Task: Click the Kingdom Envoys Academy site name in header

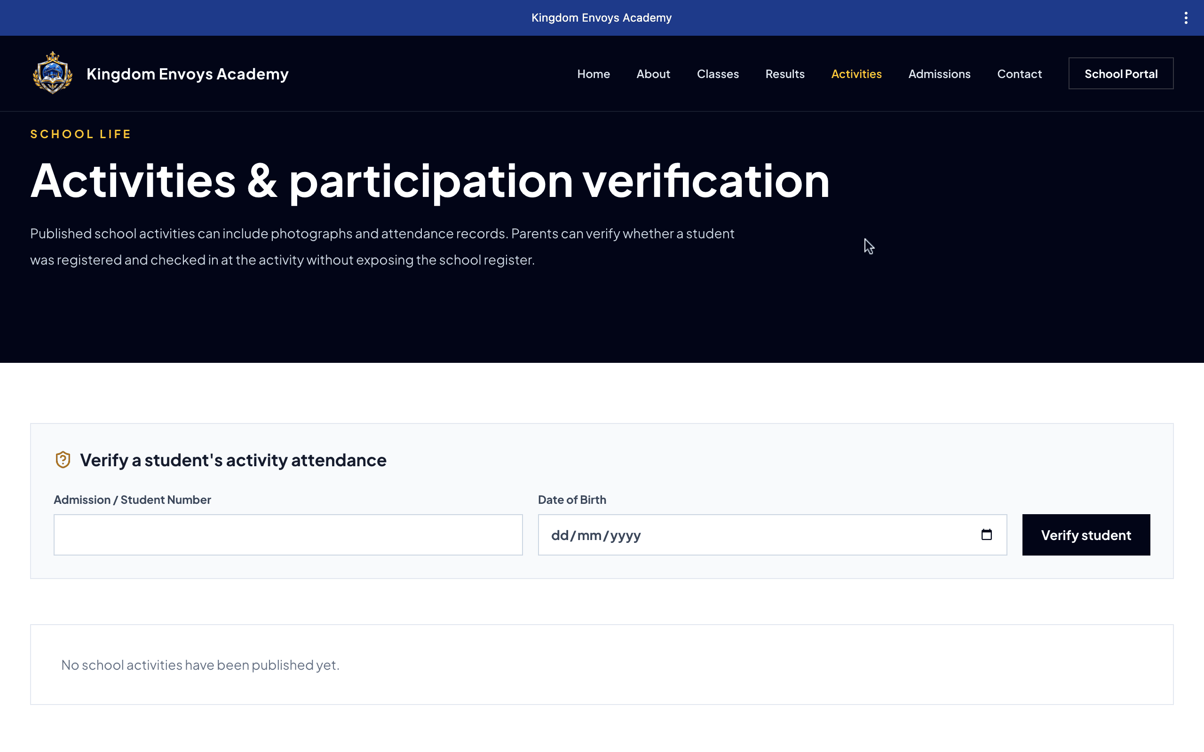Action: 188,74
